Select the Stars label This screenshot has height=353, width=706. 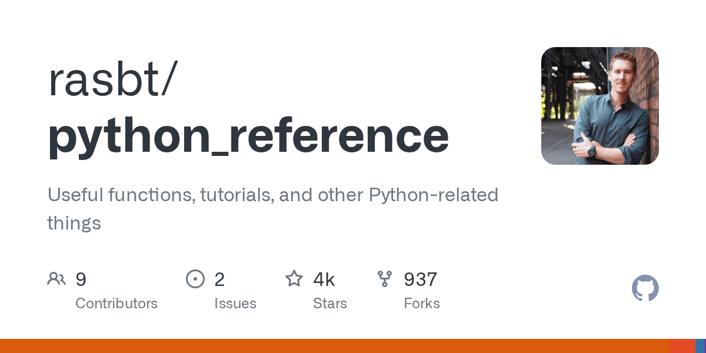click(330, 304)
